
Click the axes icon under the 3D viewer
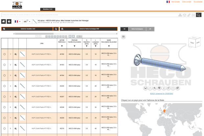[150, 88]
